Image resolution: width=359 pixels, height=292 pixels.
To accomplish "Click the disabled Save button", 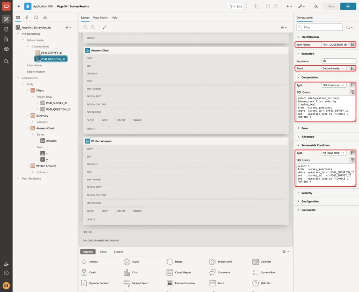I will (331, 6).
